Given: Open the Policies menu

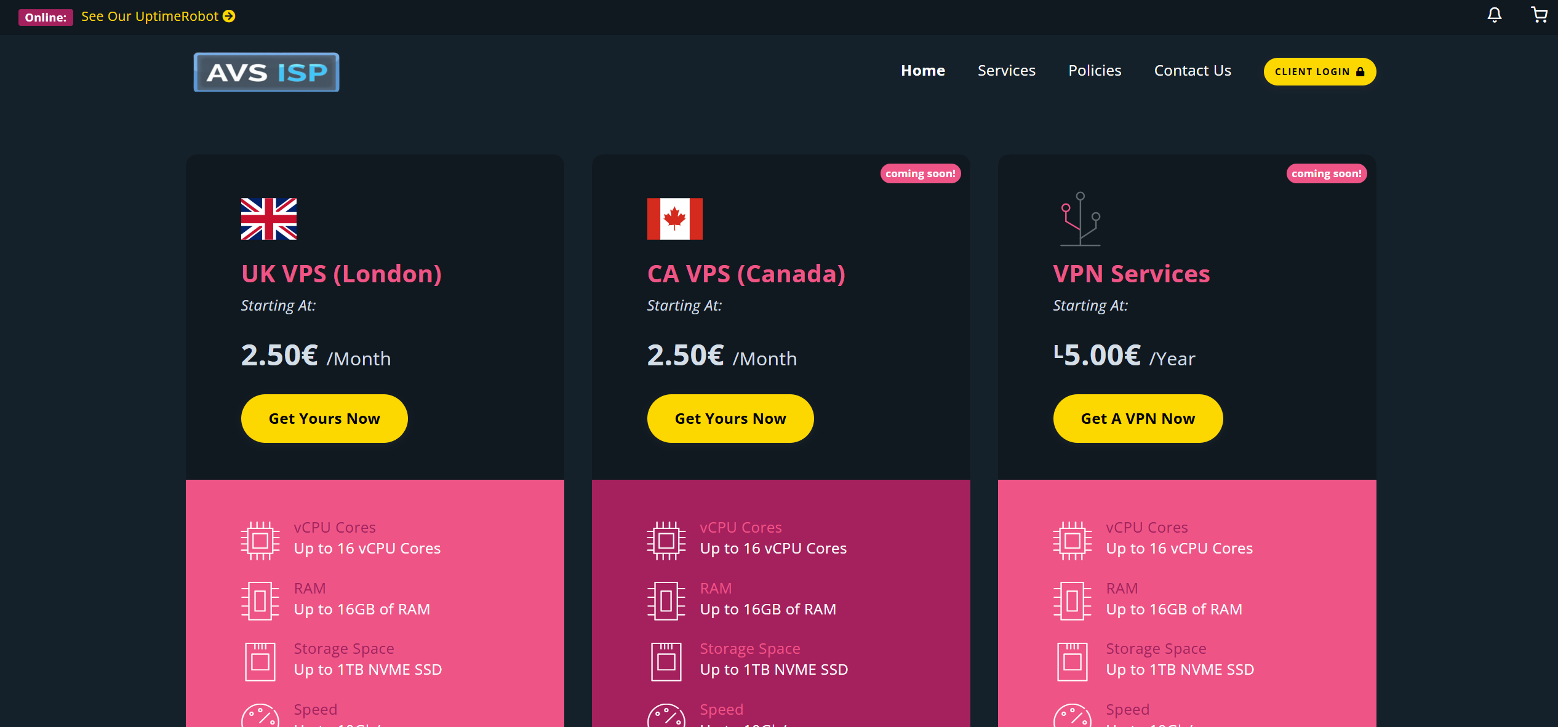Looking at the screenshot, I should [x=1095, y=71].
